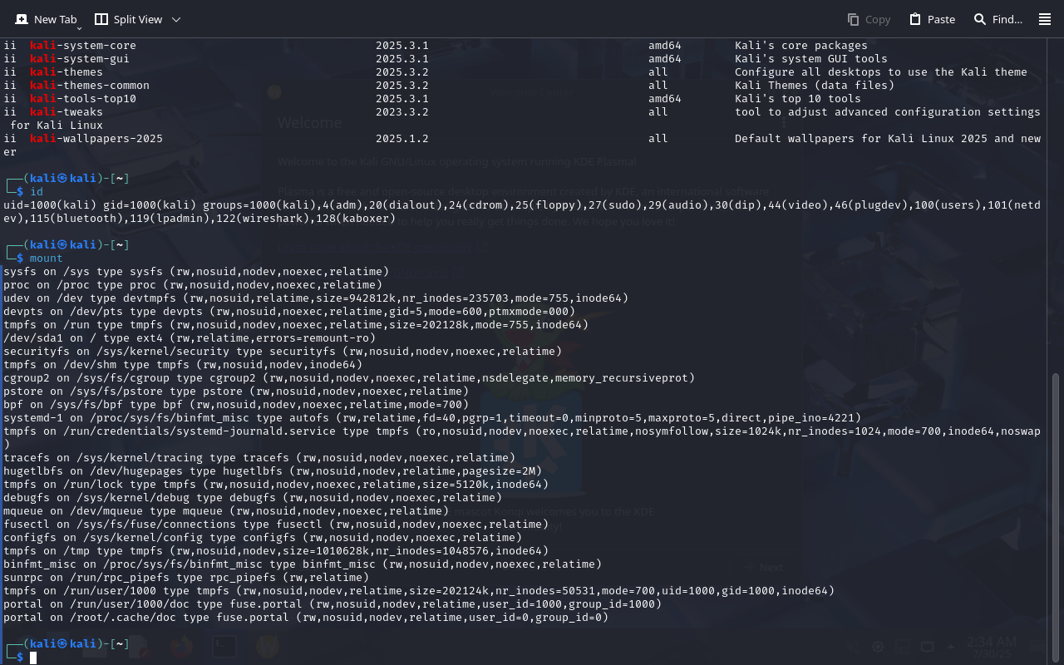
Task: Click the 'kali-system-gui' package name
Action: 80,59
